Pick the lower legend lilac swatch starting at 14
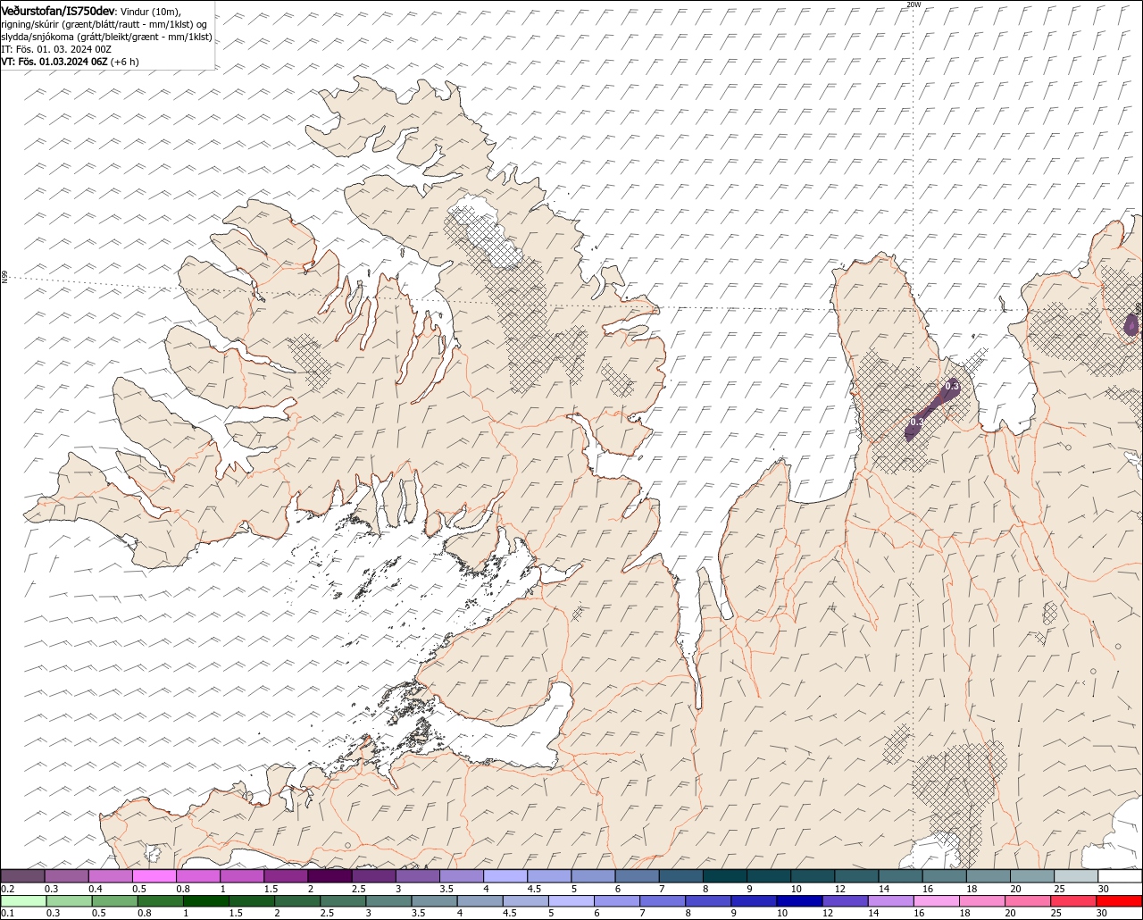Image resolution: width=1143 pixels, height=920 pixels. coord(891,901)
